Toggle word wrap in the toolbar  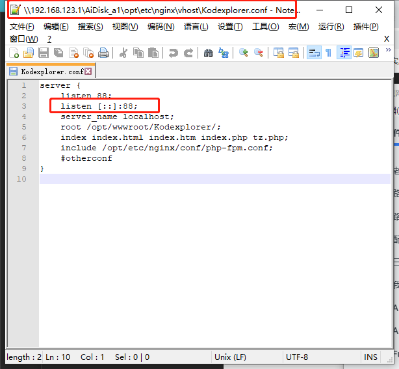click(313, 53)
